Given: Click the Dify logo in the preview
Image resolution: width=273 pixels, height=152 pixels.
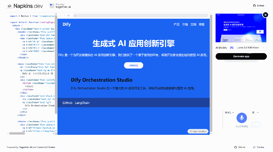Looking at the screenshot, I should [x=67, y=24].
